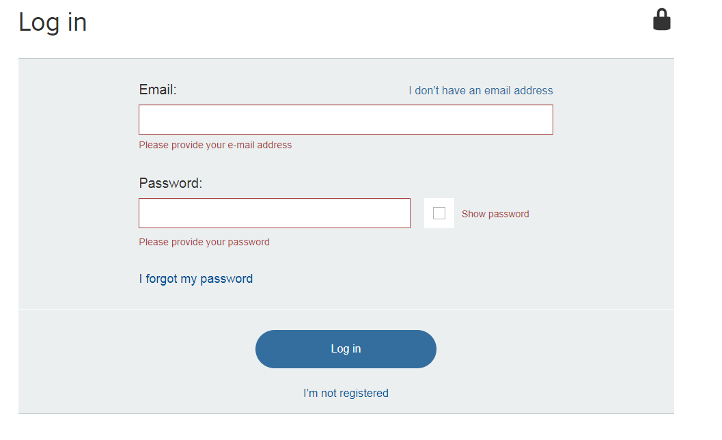
Task: Click the 'Show password' label text
Action: click(495, 215)
